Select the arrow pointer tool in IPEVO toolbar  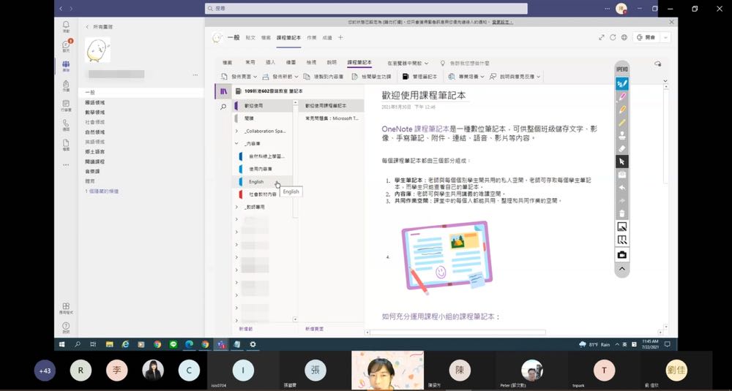pos(622,162)
